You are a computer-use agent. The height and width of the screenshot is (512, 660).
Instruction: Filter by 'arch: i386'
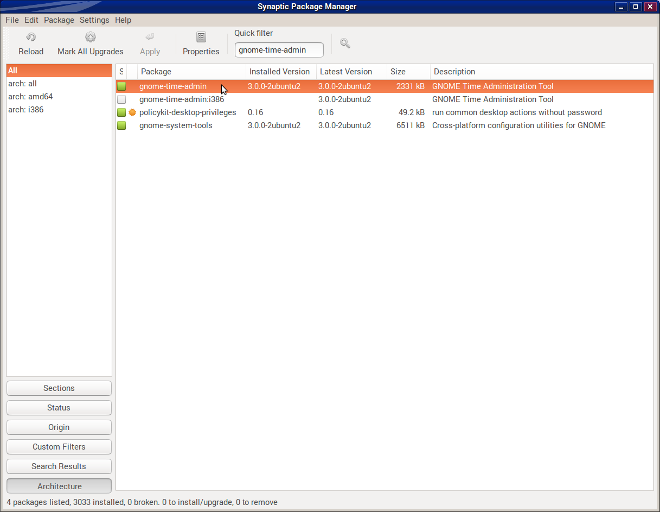pos(59,110)
